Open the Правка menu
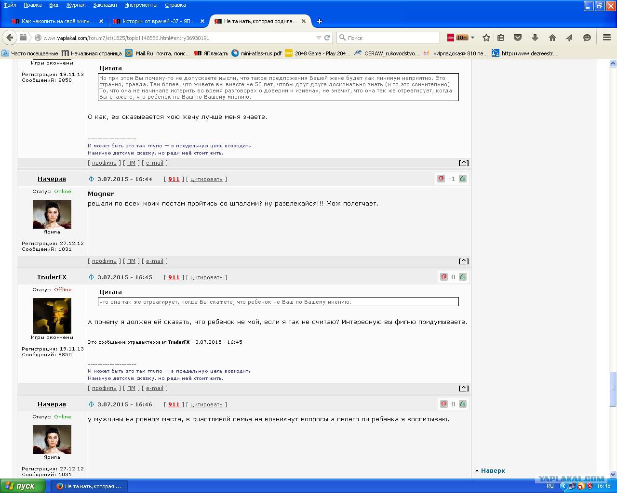617x493 pixels. click(x=32, y=5)
